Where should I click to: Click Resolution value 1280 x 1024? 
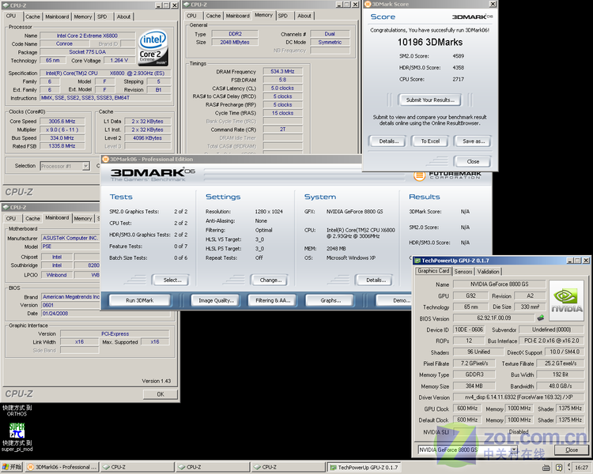[x=269, y=212]
